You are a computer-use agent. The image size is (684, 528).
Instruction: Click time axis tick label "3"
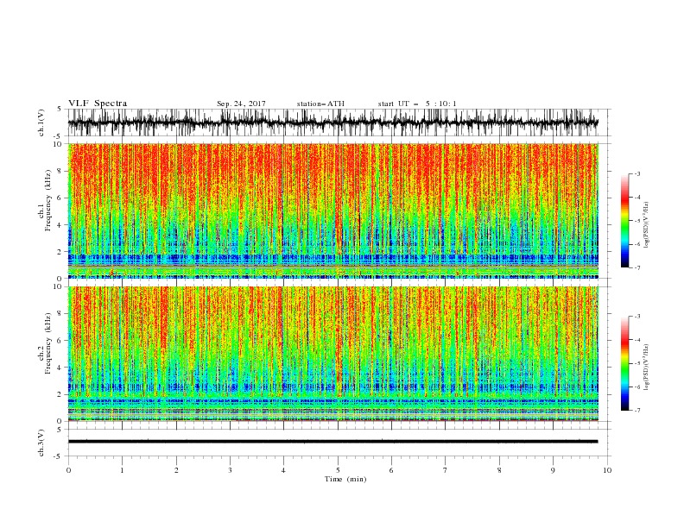[x=230, y=470]
